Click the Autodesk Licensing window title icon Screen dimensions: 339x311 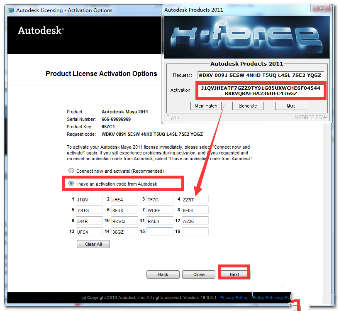point(11,10)
